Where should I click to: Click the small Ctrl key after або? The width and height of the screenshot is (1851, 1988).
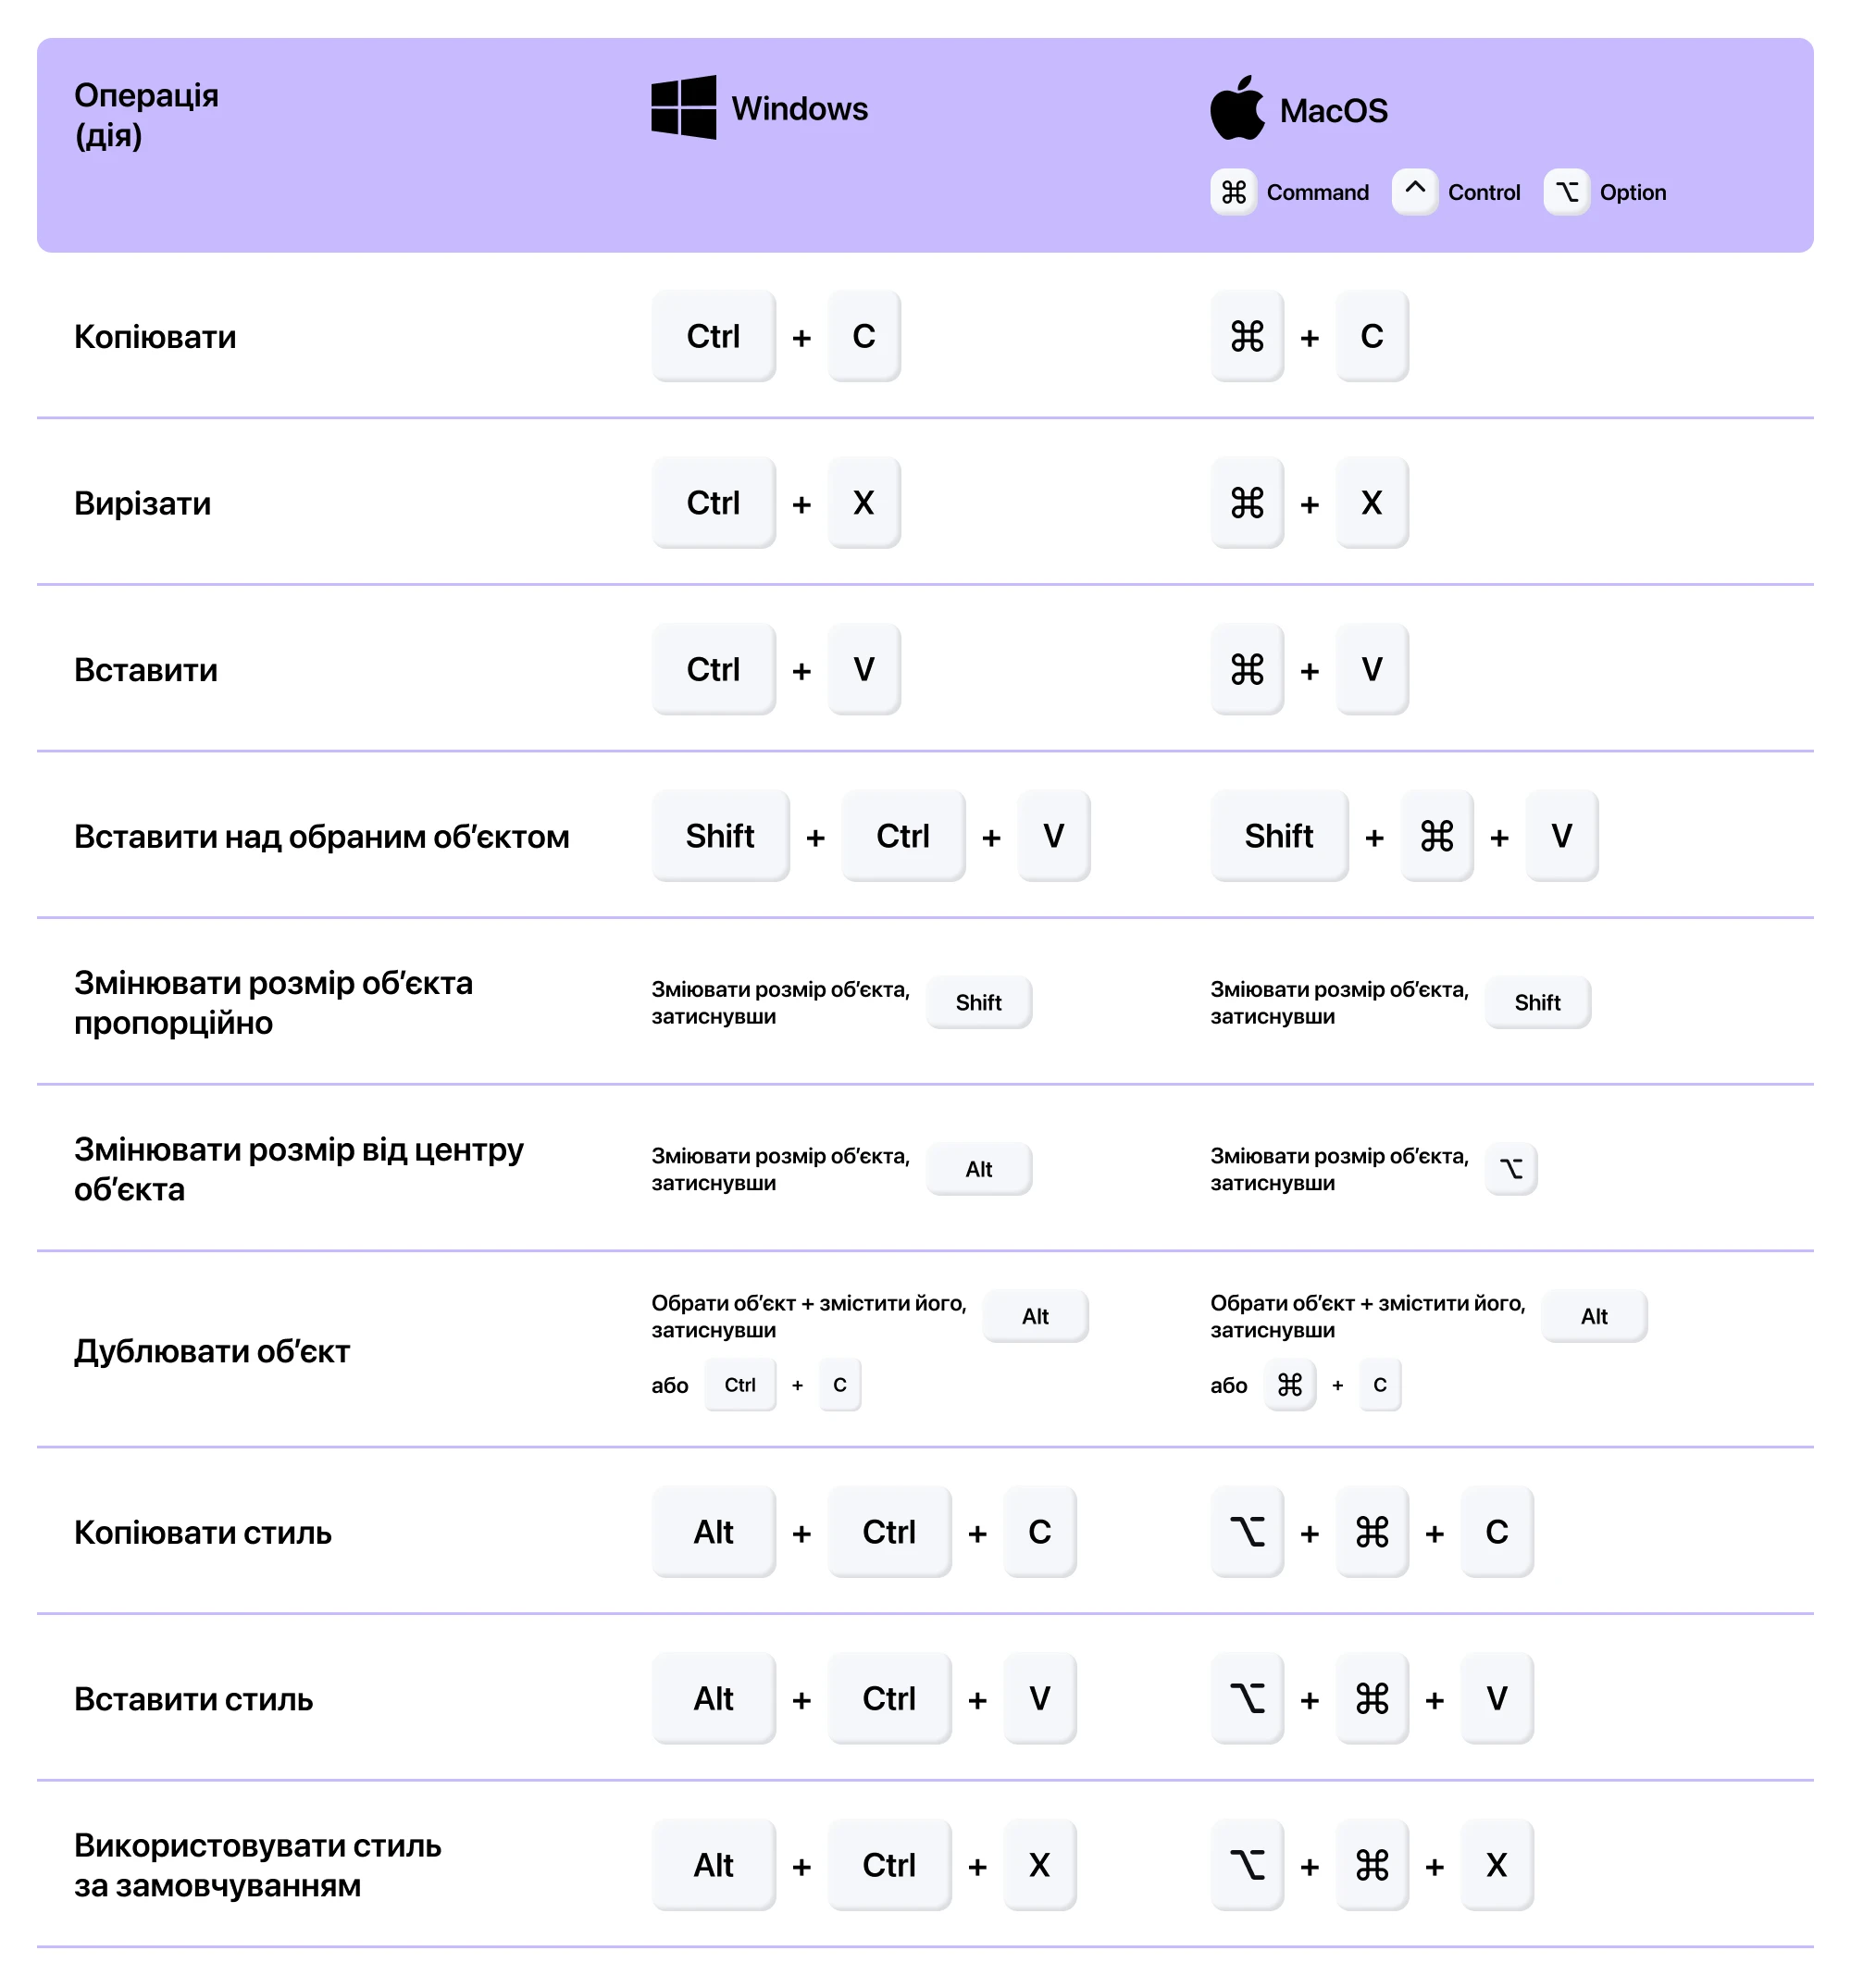pyautogui.click(x=740, y=1385)
